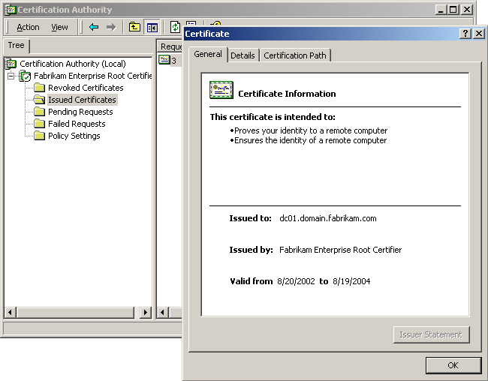Click the Certificate dialog help question-mark button

(465, 34)
